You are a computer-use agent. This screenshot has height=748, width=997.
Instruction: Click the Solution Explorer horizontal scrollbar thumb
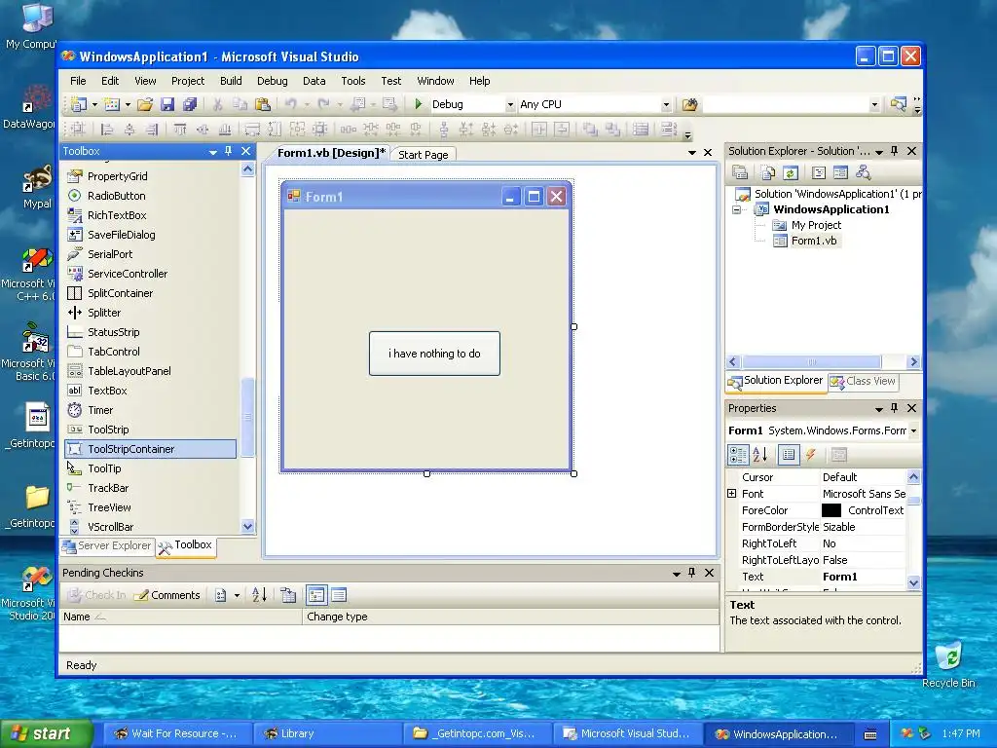pos(811,362)
